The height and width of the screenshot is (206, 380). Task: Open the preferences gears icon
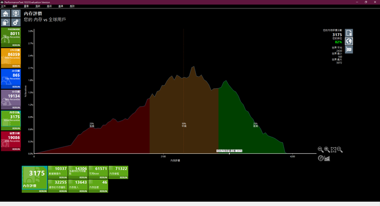point(16,23)
